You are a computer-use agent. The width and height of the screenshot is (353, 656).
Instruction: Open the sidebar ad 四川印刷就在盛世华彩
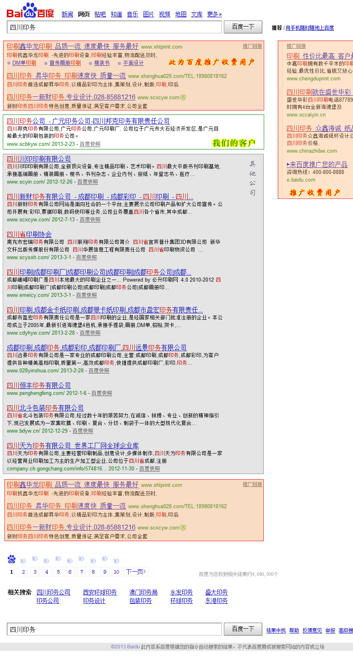320,92
